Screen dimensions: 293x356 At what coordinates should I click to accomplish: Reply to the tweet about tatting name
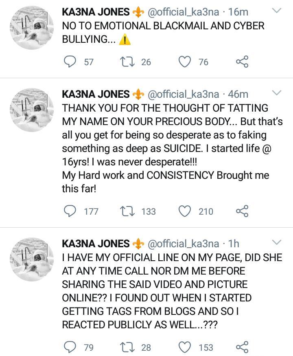71,211
